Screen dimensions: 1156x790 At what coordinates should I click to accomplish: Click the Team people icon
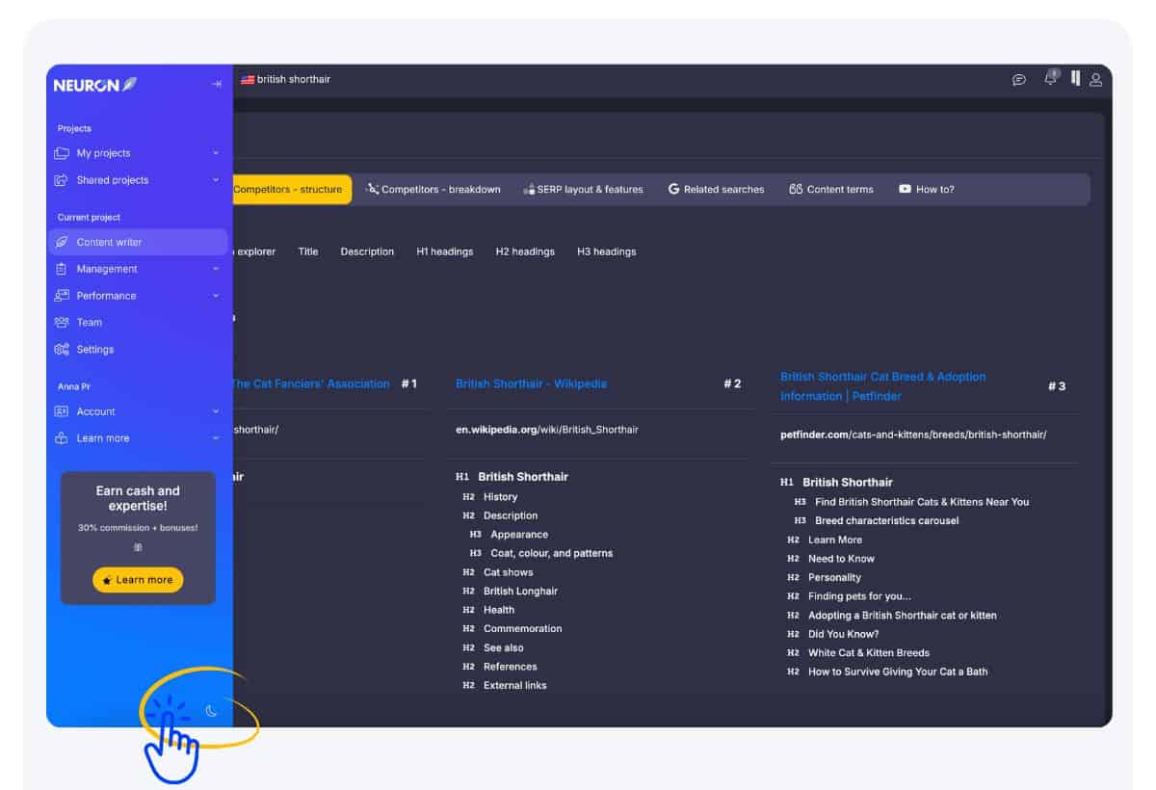tap(62, 323)
